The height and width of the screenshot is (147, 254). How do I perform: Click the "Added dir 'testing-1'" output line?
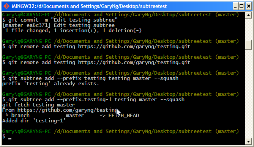[34, 120]
